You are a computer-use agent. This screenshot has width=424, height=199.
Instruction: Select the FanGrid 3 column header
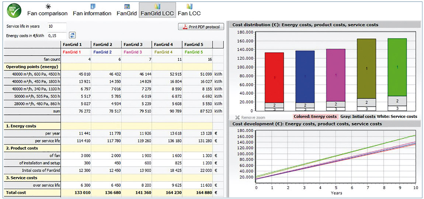pyautogui.click(x=136, y=44)
